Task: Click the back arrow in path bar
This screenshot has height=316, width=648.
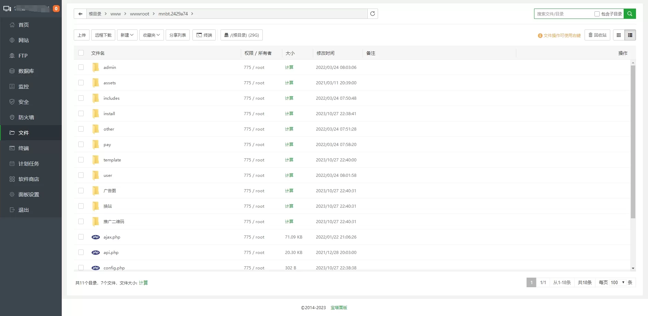Action: [x=80, y=14]
